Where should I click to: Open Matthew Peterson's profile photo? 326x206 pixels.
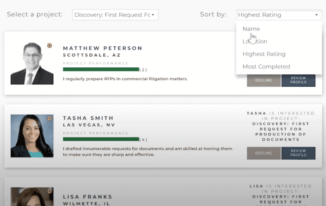click(x=32, y=63)
